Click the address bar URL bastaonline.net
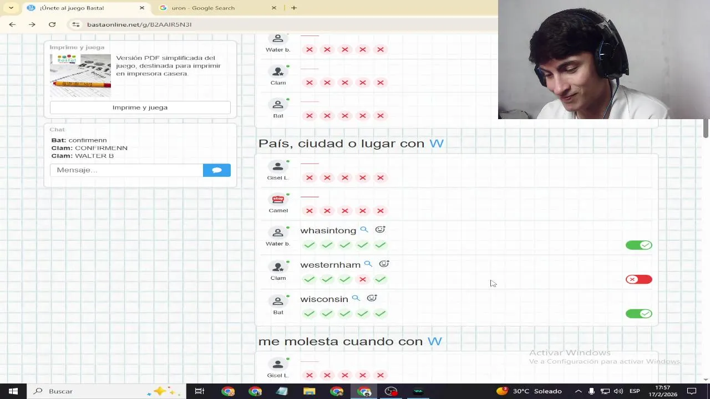 (x=139, y=24)
